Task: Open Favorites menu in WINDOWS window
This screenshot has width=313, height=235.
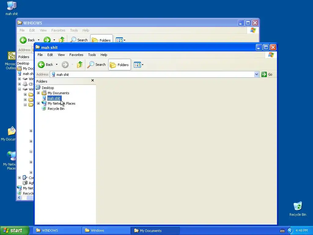Action: click(x=58, y=30)
